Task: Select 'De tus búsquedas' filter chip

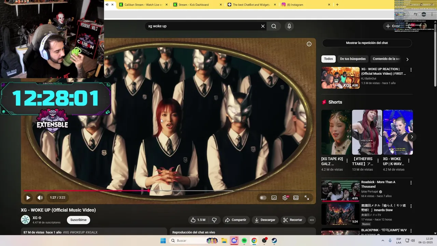Action: coord(353,59)
